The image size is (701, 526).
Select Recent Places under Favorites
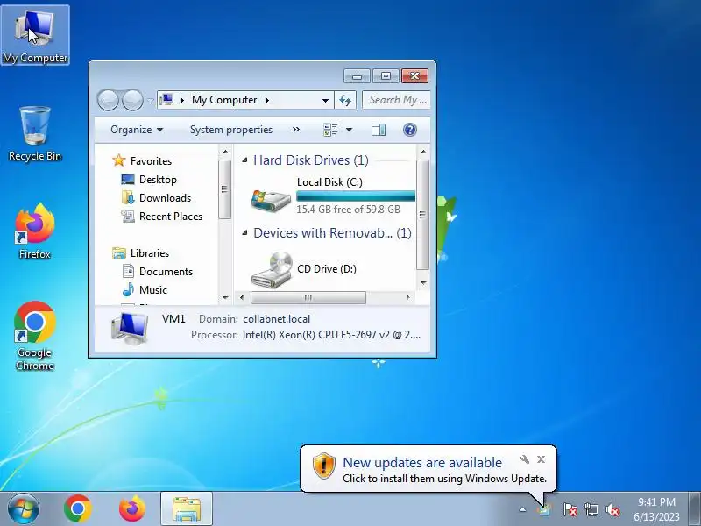[x=162, y=216]
